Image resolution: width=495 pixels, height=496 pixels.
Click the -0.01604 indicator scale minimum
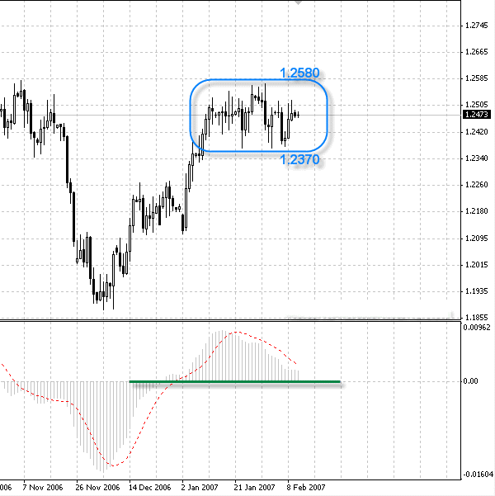click(x=478, y=475)
